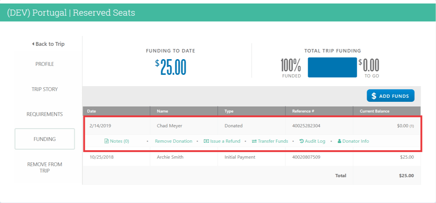Click reference number 40020807509
The height and width of the screenshot is (203, 436).
pos(306,157)
